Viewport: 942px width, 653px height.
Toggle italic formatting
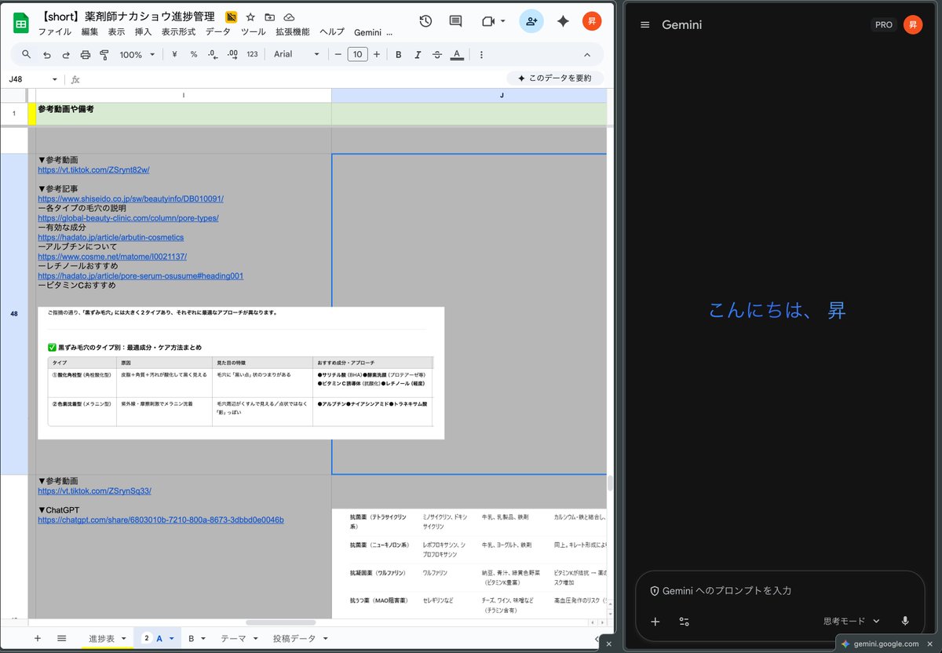click(x=418, y=54)
